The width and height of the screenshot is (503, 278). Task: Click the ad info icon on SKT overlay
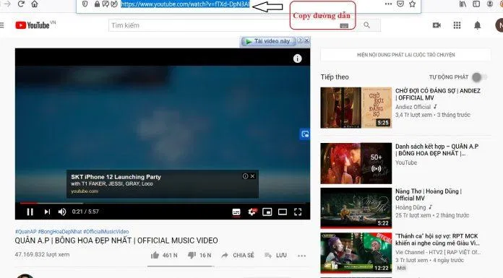[x=246, y=176]
